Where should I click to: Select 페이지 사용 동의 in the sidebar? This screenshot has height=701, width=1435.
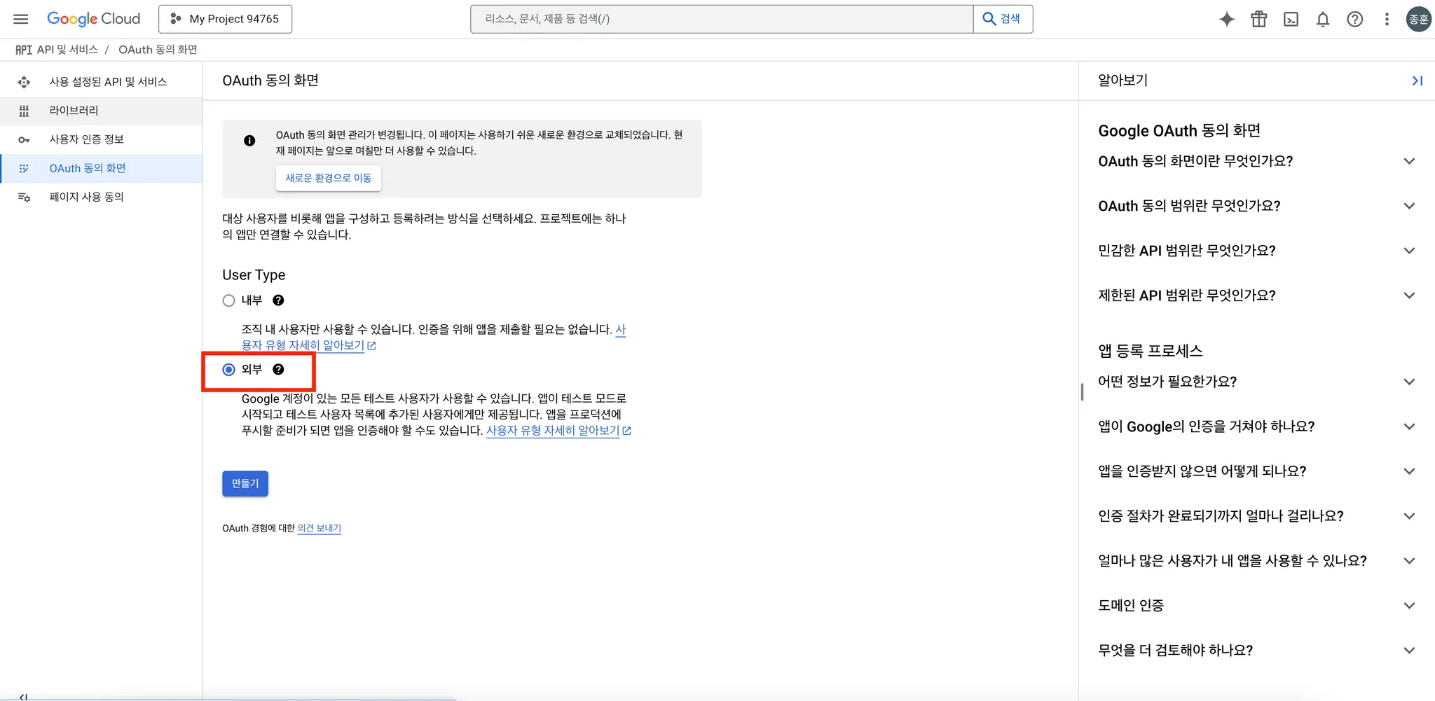coord(101,197)
